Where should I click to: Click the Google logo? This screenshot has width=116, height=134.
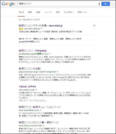coord(8,4)
